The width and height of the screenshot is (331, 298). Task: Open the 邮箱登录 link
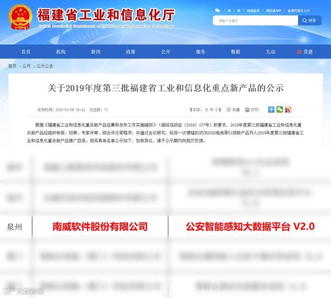pos(253,11)
